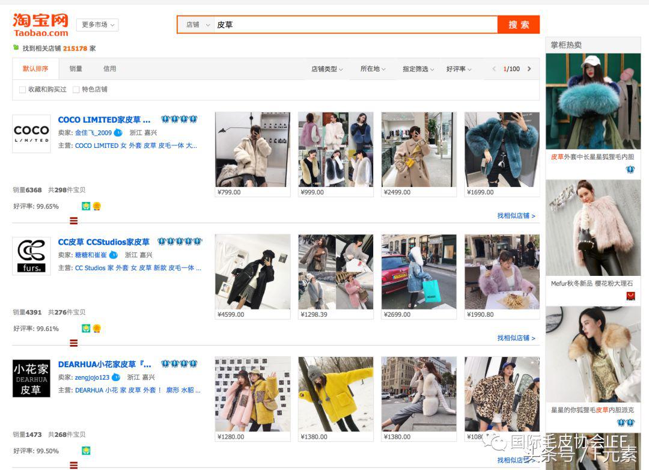The height and width of the screenshot is (470, 649).
Task: Open seller 金佳飞_2009 profile link
Action: (93, 132)
